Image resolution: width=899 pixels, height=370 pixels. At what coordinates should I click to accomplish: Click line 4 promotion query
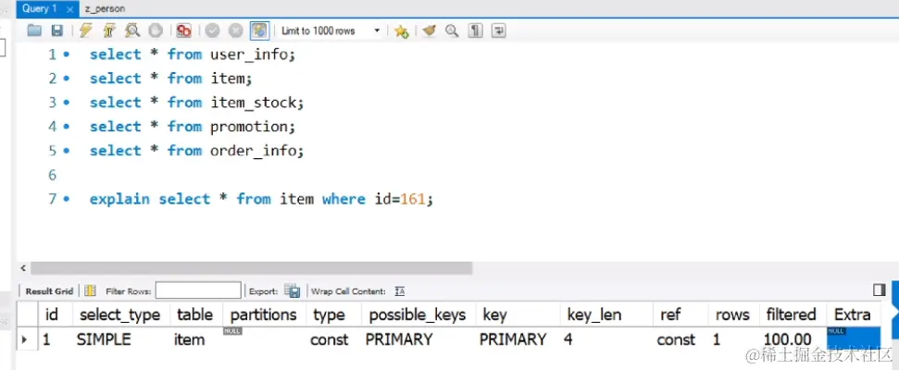click(192, 127)
